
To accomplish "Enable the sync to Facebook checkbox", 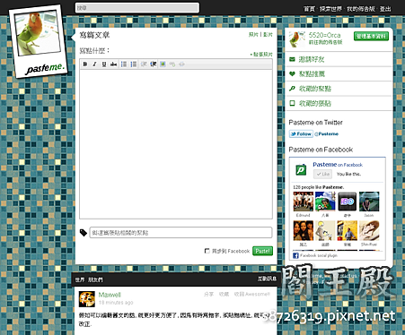I will [207, 251].
